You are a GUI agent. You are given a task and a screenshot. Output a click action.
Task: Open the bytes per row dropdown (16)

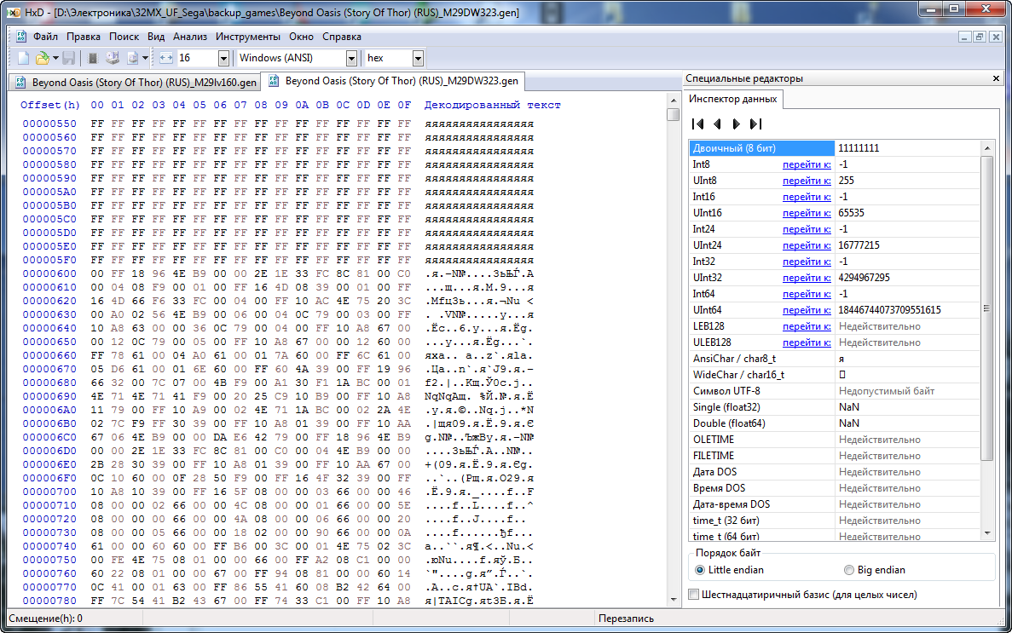tap(223, 58)
